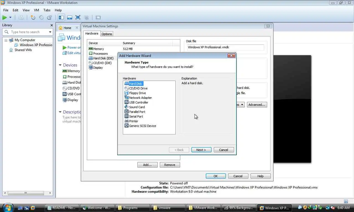This screenshot has height=212, width=354.
Task: Open the library search dropdown arrow
Action: point(50,32)
